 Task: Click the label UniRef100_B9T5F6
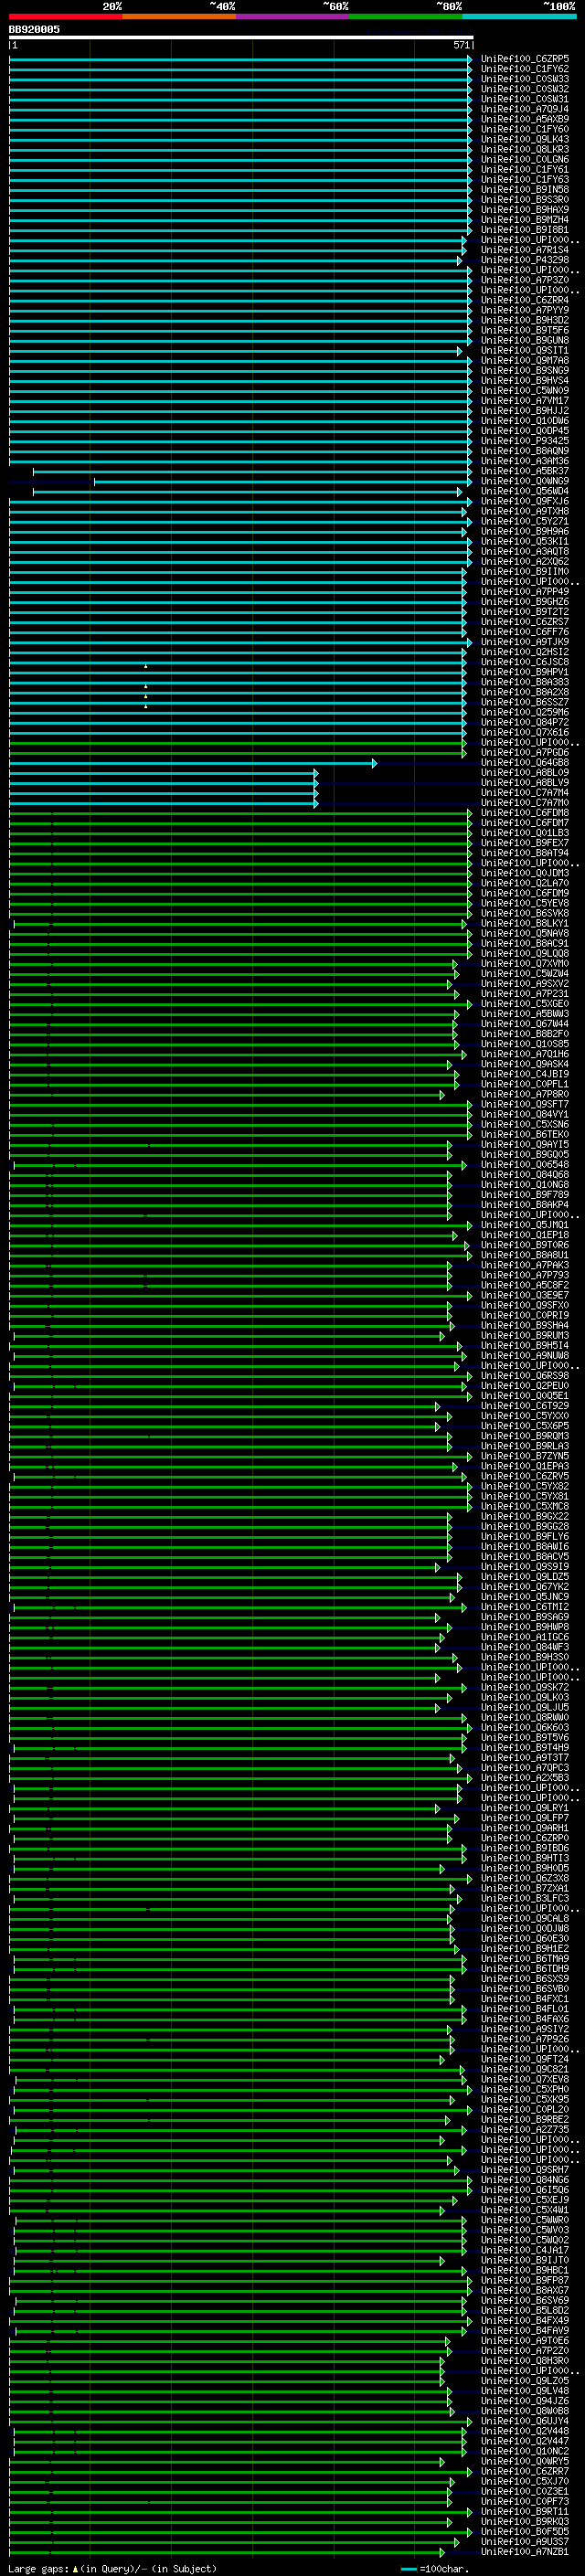pyautogui.click(x=525, y=330)
